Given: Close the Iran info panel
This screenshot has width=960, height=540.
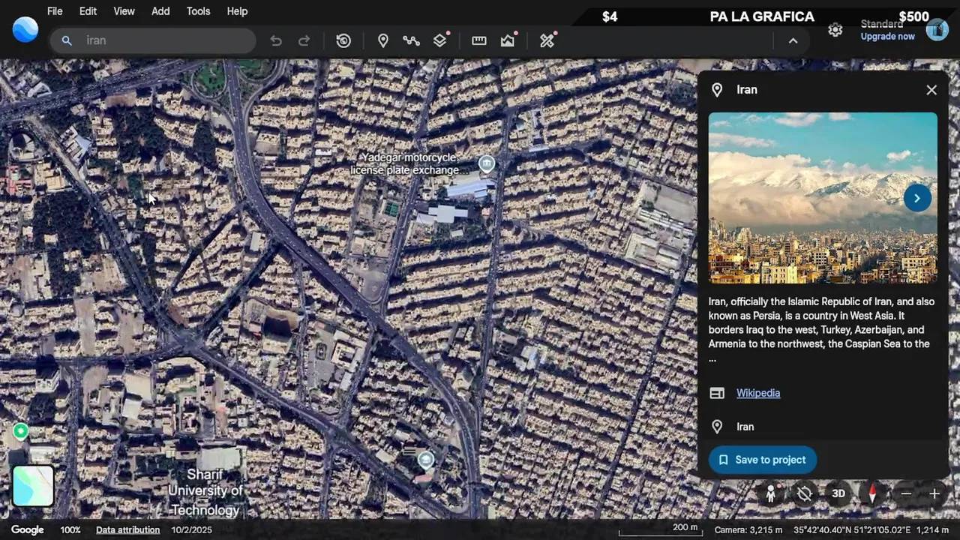Looking at the screenshot, I should click(x=931, y=90).
